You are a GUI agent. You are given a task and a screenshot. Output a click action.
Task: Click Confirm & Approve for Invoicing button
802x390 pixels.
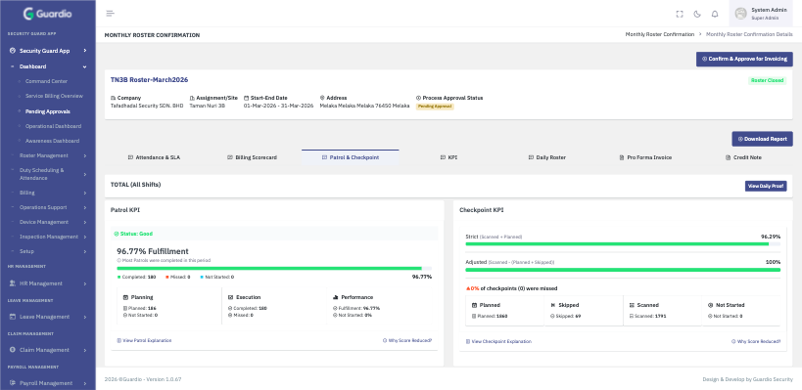(744, 60)
